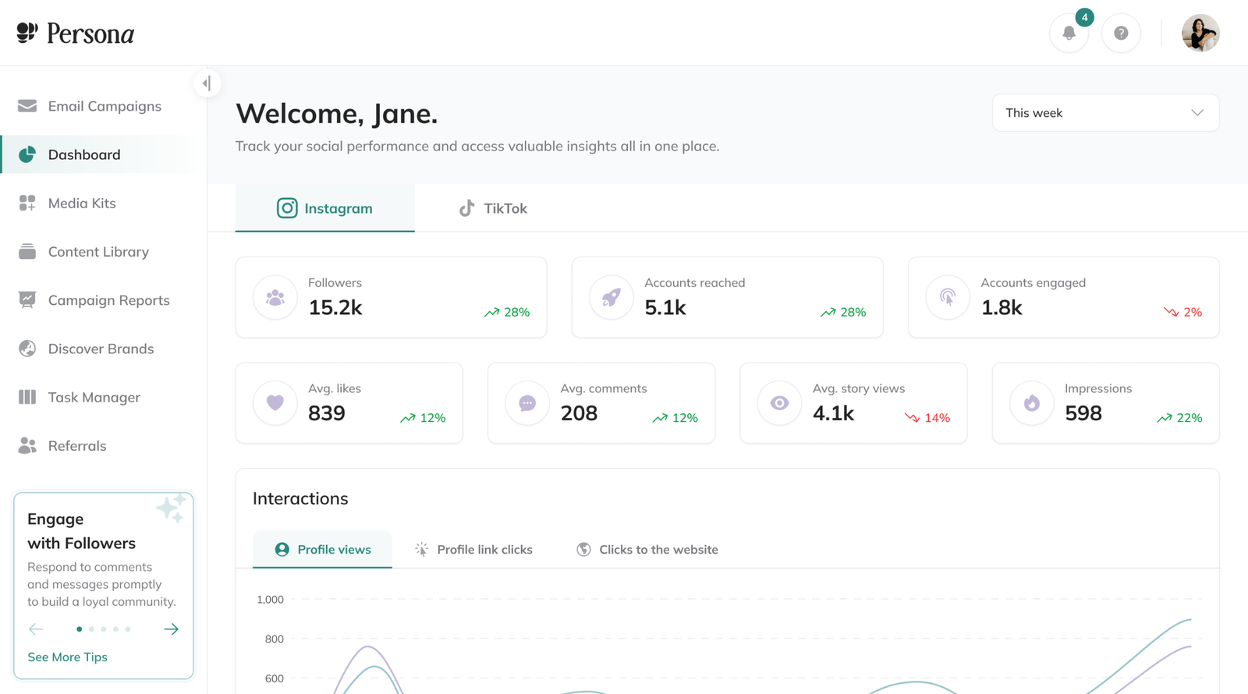Switch to the TikTok tab
The height and width of the screenshot is (694, 1248).
point(493,208)
